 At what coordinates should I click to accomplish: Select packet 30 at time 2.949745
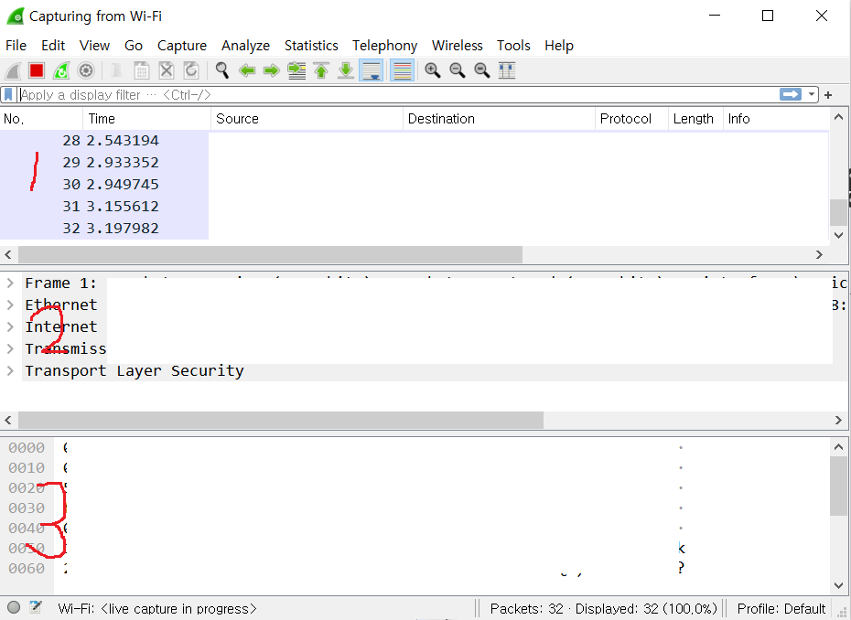click(x=415, y=185)
